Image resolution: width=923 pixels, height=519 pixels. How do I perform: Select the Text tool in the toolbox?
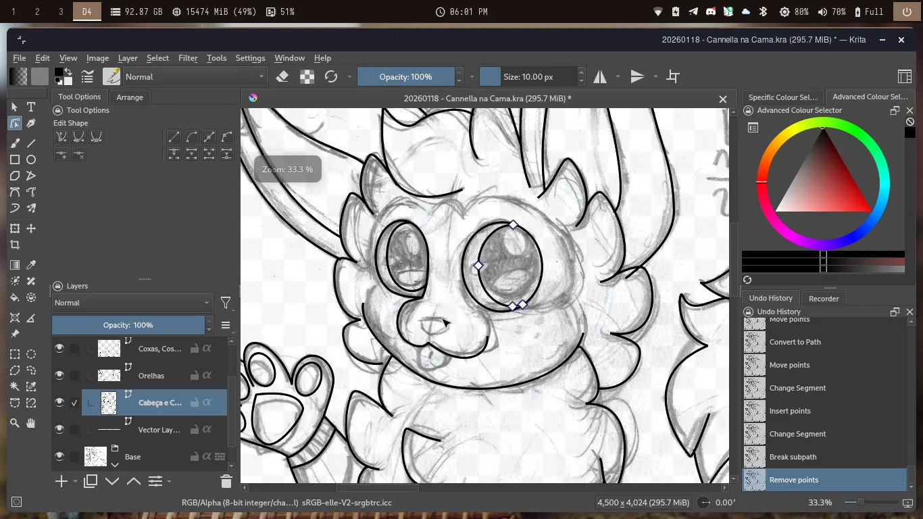point(31,107)
